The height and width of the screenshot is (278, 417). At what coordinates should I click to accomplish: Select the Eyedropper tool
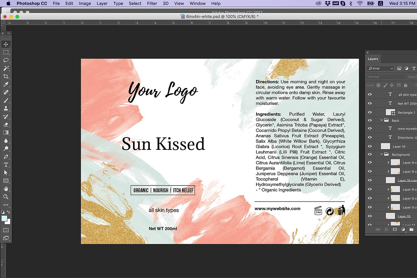tap(6, 84)
